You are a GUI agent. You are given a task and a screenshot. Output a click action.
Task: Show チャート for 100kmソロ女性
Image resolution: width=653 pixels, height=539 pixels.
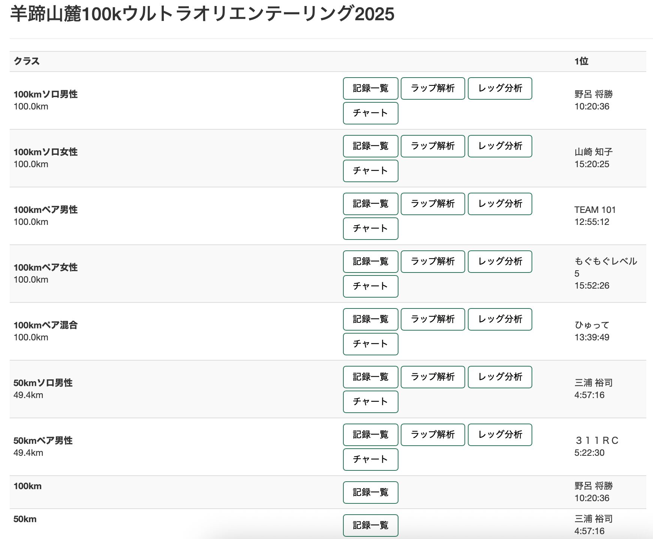coord(370,171)
